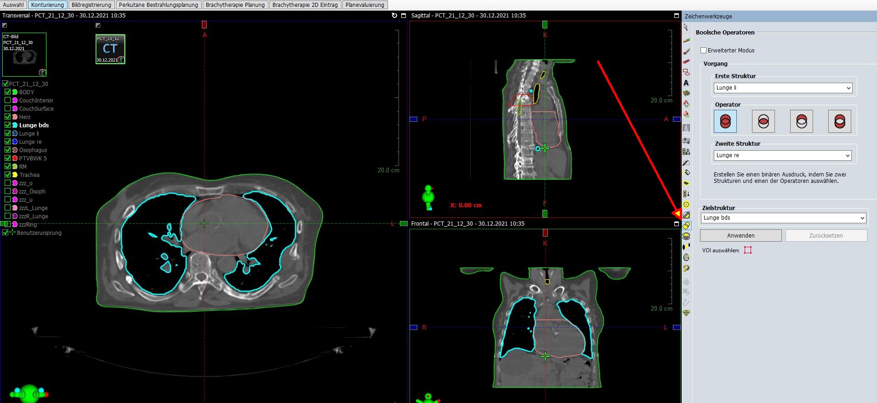The image size is (877, 403).
Task: Click the Boolean operators tool icon
Action: (x=686, y=226)
